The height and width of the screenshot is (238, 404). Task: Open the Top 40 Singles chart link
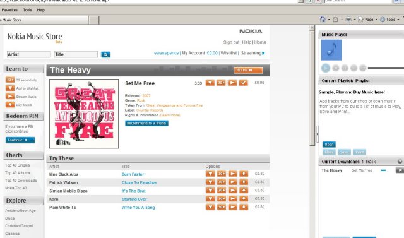coord(18,165)
